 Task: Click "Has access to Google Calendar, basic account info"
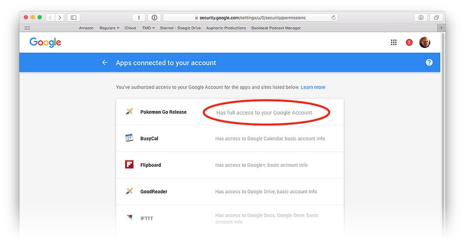[x=270, y=138]
